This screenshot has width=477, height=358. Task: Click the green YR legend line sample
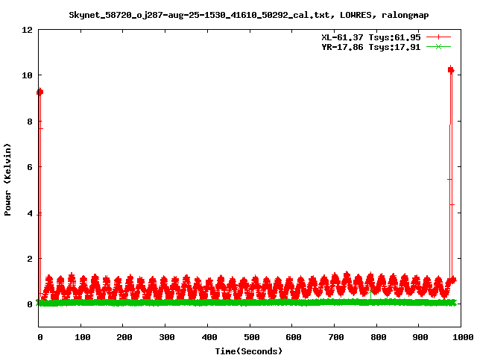click(438, 46)
